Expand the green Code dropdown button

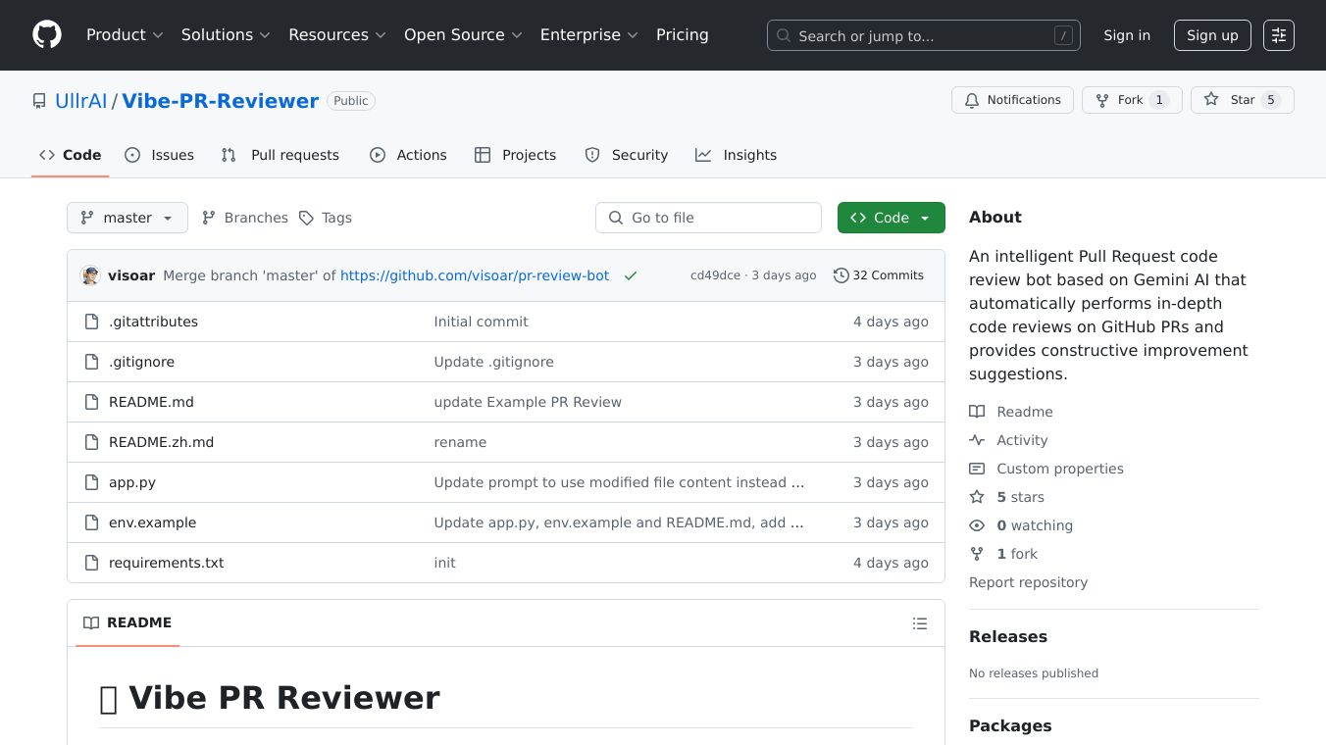tap(891, 218)
